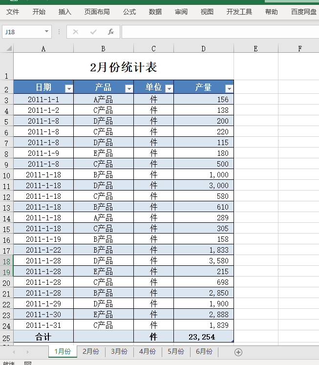319x365 pixels.
Task: Click the value cell 2,850
Action: click(x=204, y=293)
